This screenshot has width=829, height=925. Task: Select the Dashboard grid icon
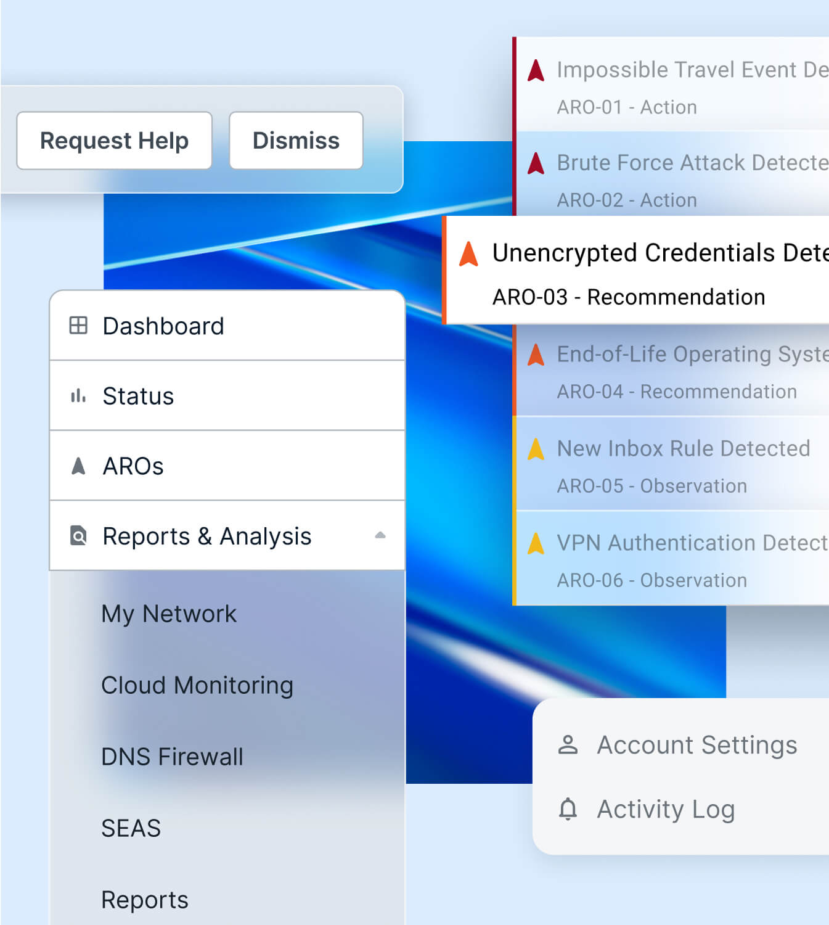coord(77,326)
